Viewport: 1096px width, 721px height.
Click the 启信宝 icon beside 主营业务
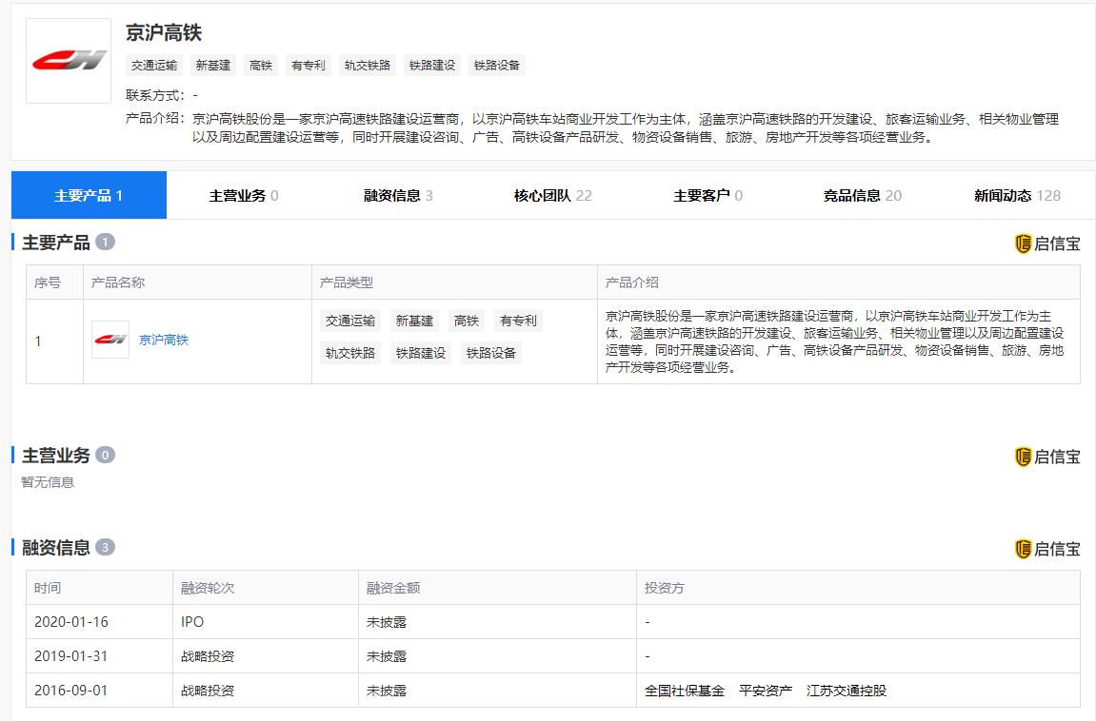point(1023,457)
